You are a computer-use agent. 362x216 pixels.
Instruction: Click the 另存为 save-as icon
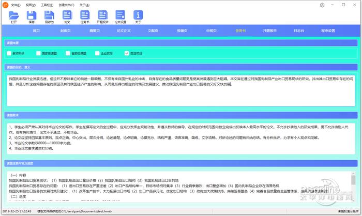pyautogui.click(x=49, y=15)
